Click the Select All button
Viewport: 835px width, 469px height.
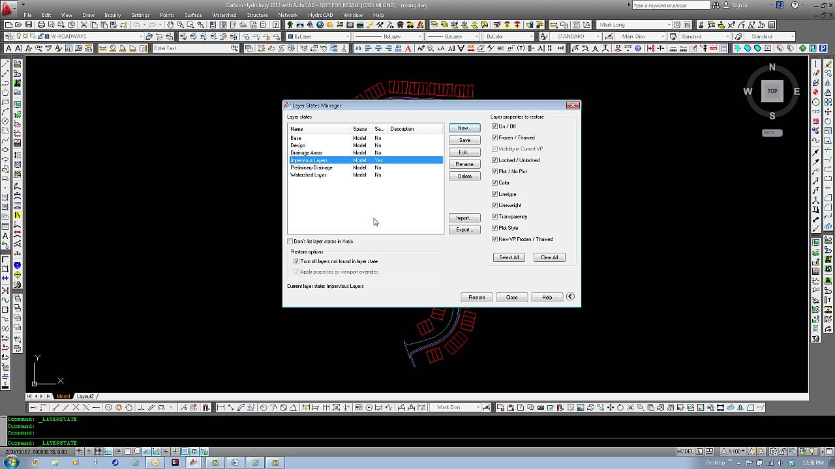(x=509, y=257)
